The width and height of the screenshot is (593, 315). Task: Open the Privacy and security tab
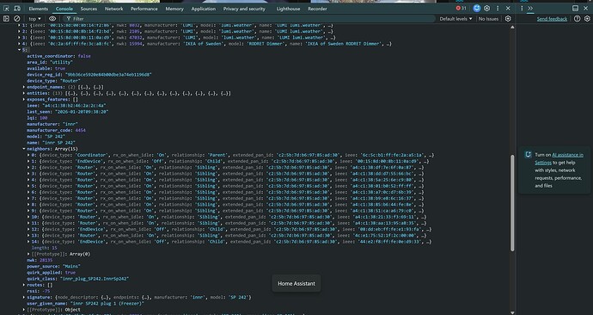[244, 9]
